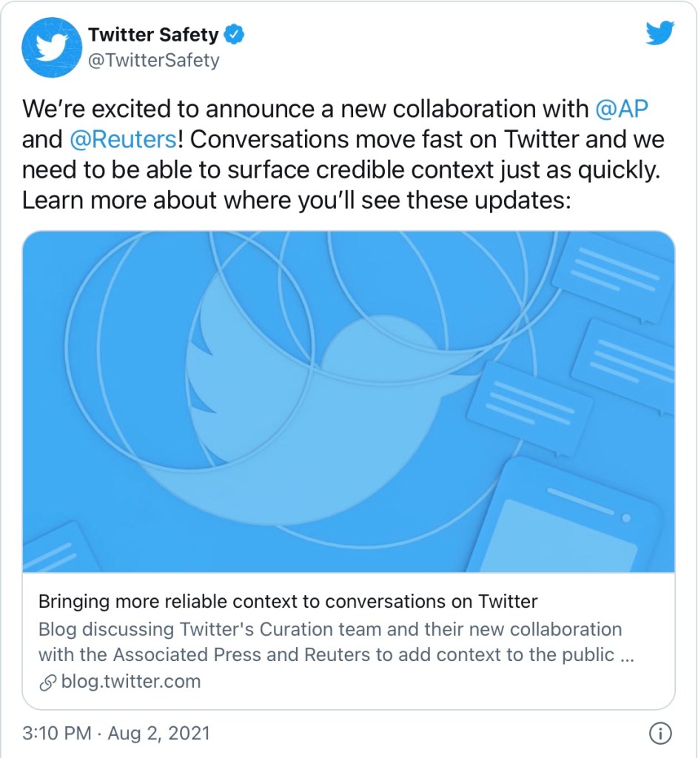Viewport: 698px width, 758px height.
Task: Open the tweet info icon
Action: point(659,734)
